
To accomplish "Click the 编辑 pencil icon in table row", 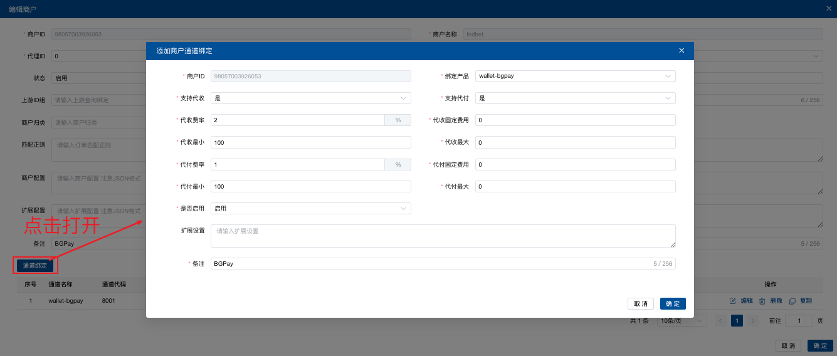I will point(732,301).
